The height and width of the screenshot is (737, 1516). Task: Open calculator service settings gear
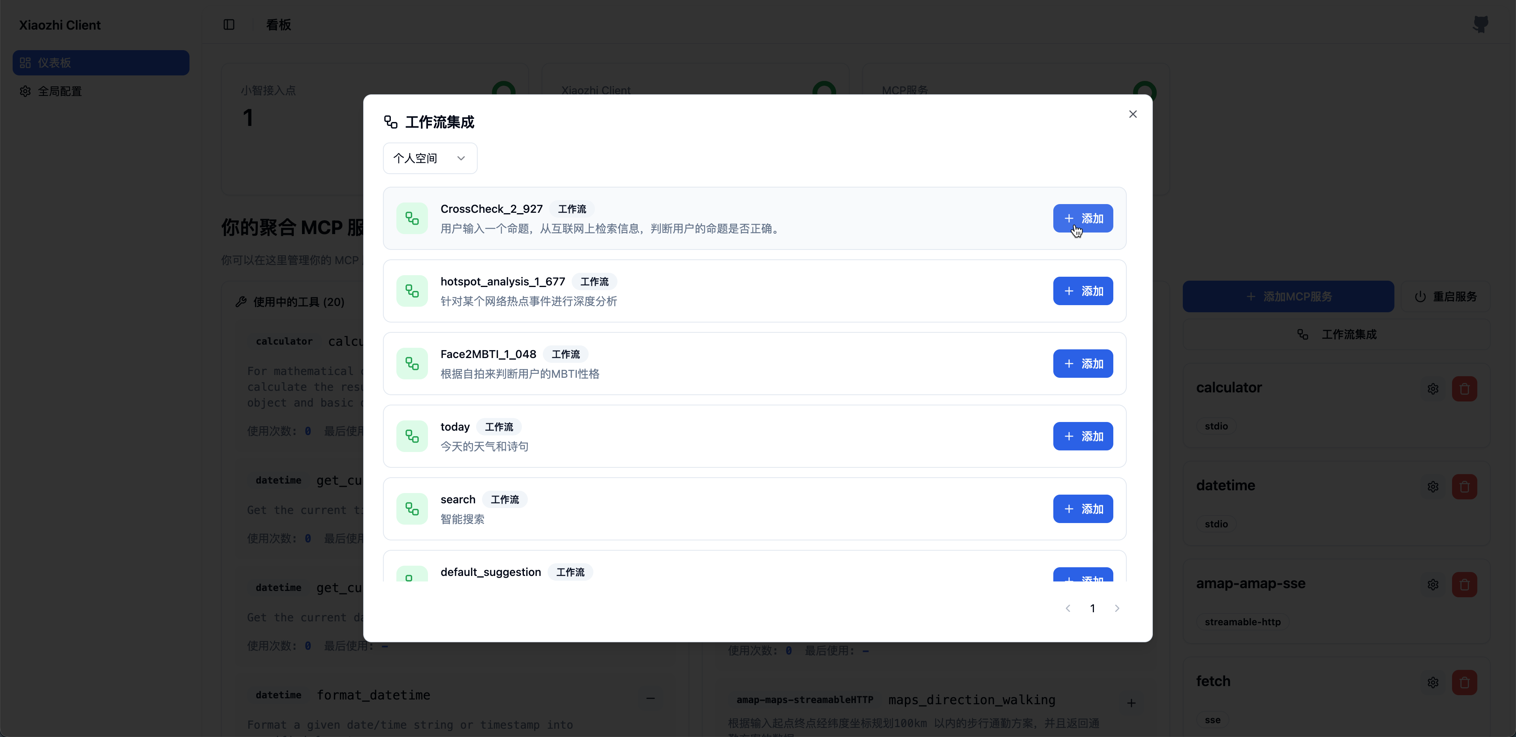pyautogui.click(x=1432, y=388)
